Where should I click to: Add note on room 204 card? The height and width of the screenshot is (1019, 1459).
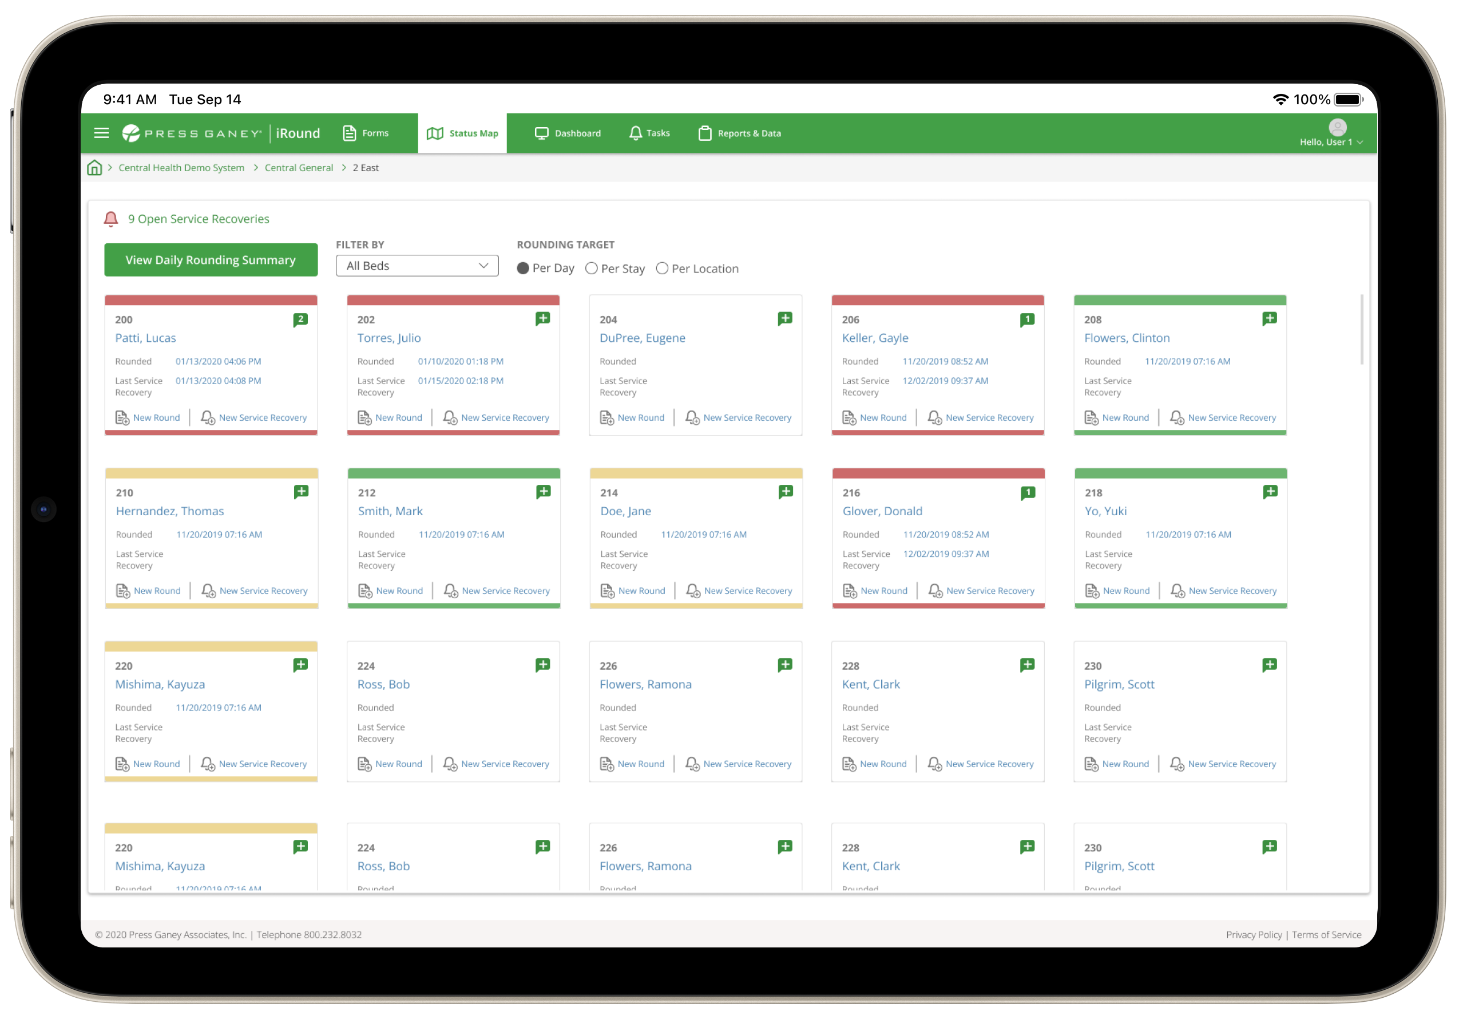(x=785, y=319)
